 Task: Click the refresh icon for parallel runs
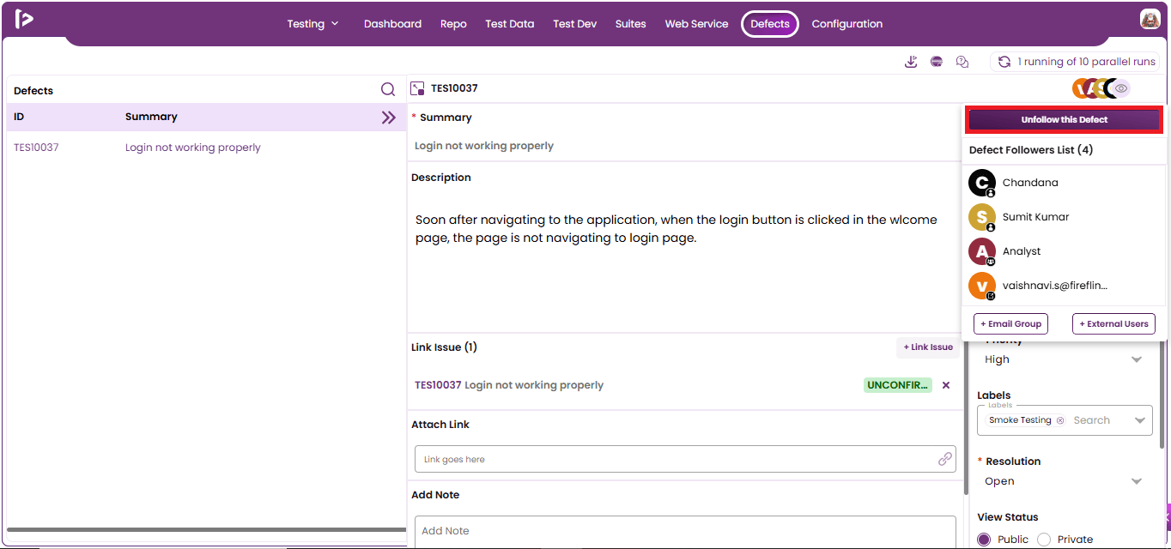tap(1004, 62)
